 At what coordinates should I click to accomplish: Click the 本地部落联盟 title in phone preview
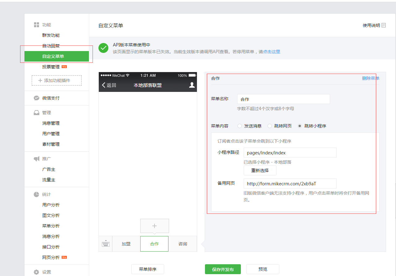[148, 85]
